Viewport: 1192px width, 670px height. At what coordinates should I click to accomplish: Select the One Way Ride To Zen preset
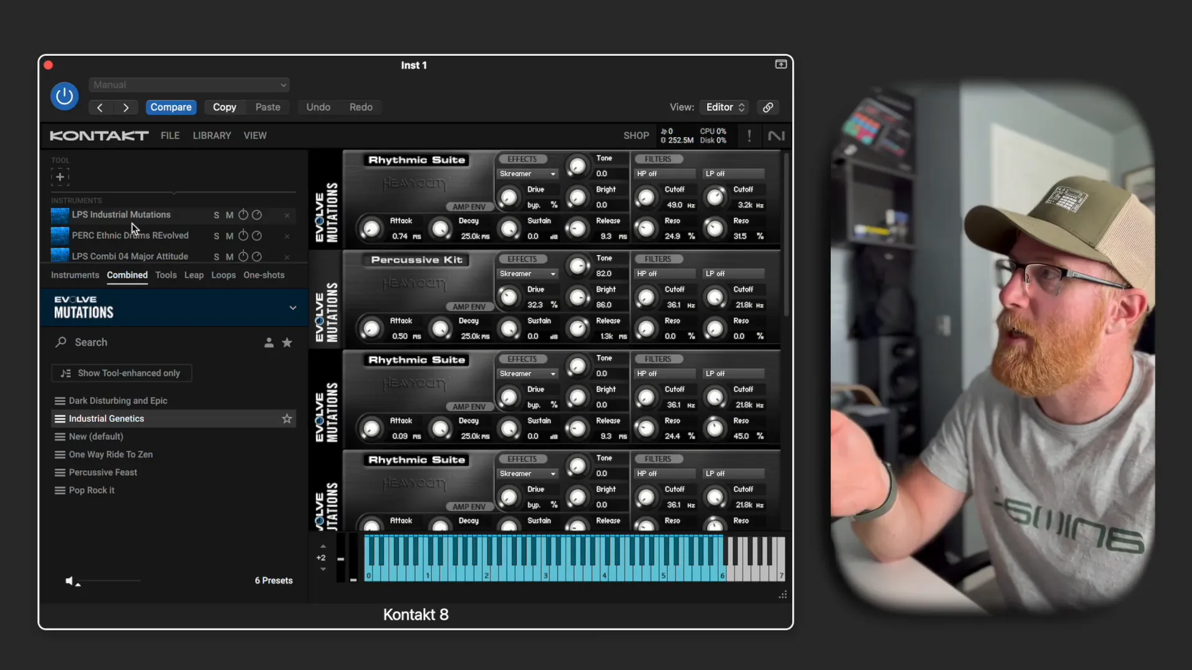point(111,455)
